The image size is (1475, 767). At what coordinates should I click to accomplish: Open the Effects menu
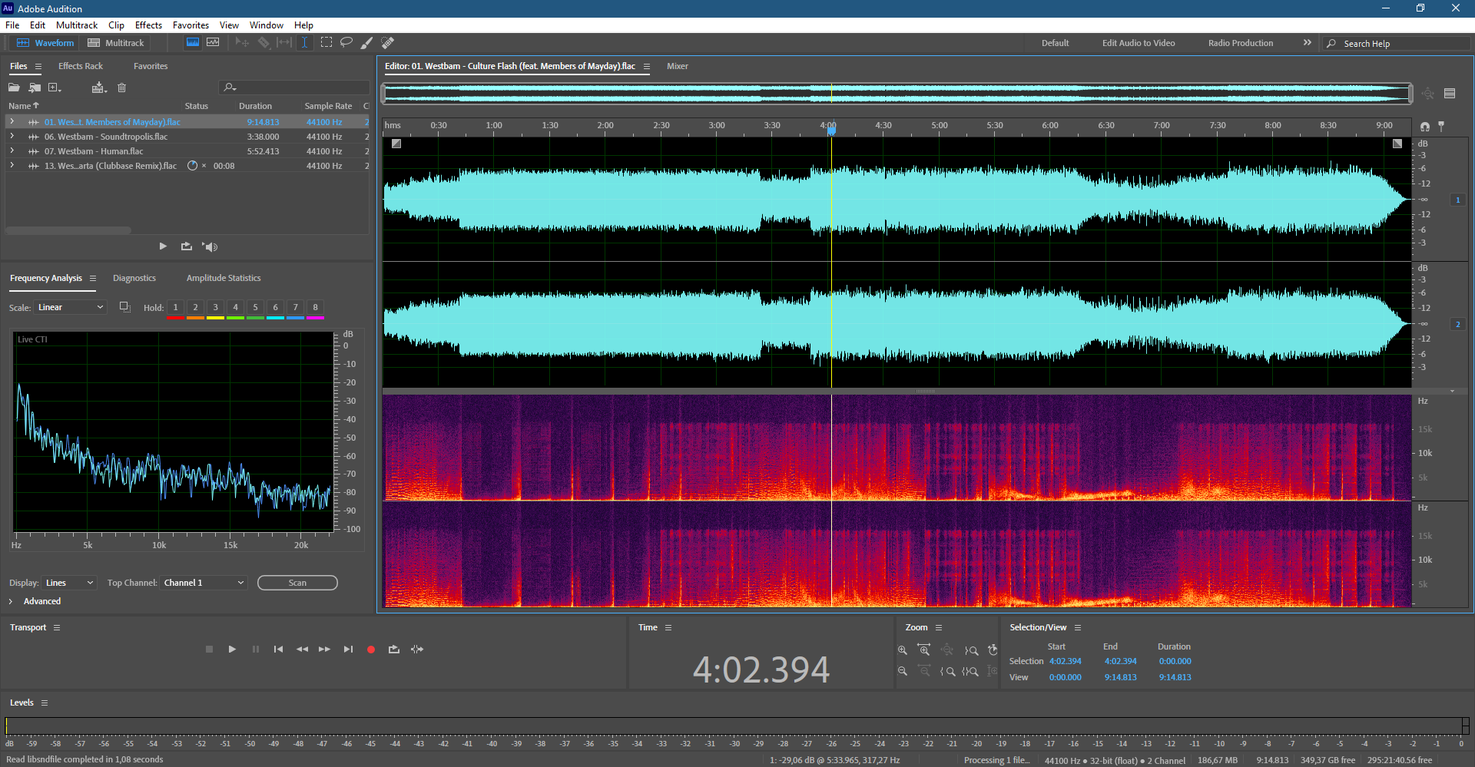pos(148,25)
